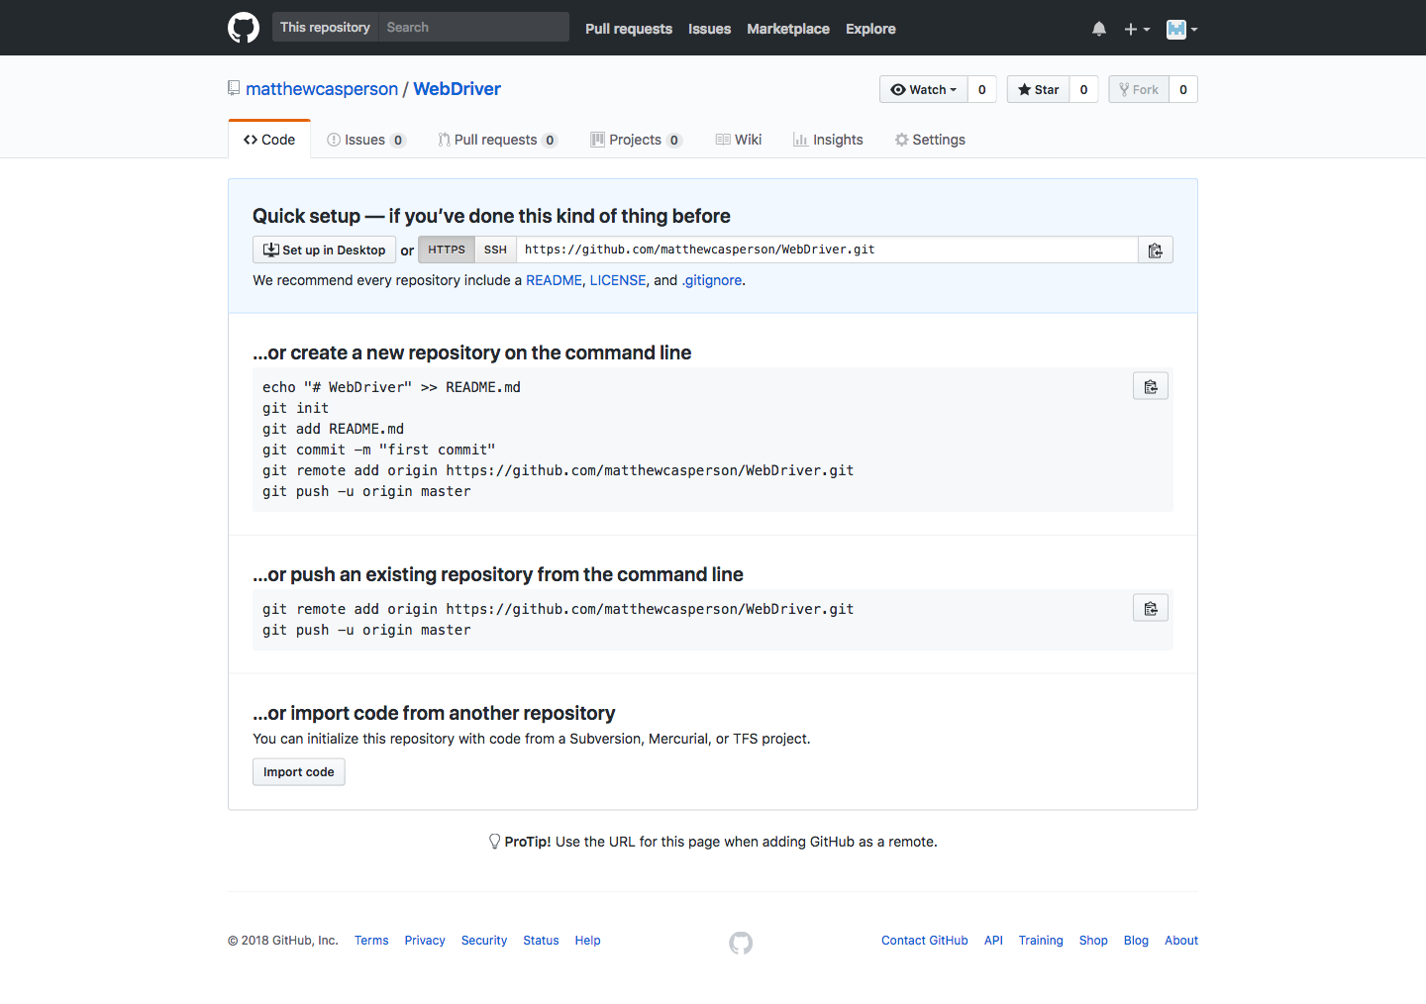Copy the new repository commands to clipboard
This screenshot has width=1426, height=1004.
click(x=1150, y=386)
